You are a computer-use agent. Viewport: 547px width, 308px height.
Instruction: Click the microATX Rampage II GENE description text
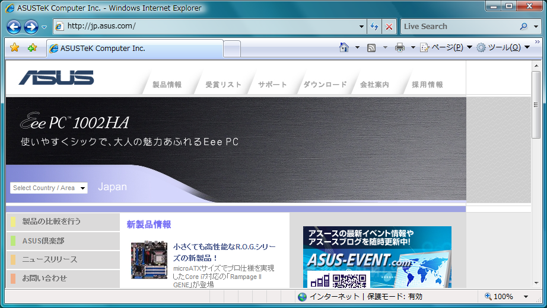point(224,277)
